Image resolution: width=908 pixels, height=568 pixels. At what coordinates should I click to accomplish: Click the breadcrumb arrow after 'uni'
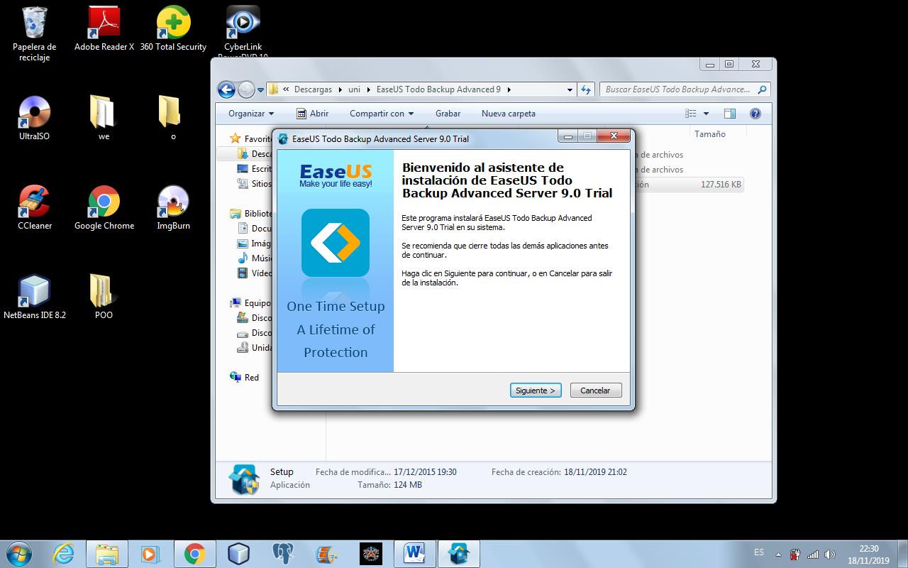(368, 90)
